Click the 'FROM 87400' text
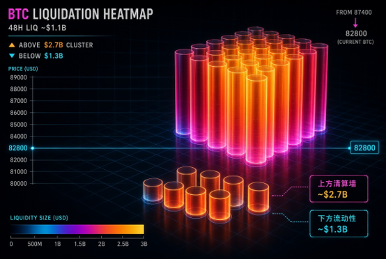 point(354,13)
